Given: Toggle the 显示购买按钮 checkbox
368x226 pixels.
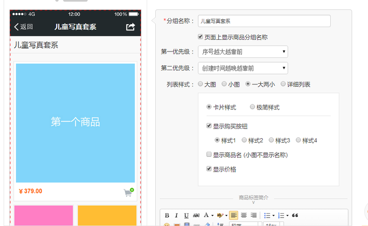Looking at the screenshot, I should 209,126.
